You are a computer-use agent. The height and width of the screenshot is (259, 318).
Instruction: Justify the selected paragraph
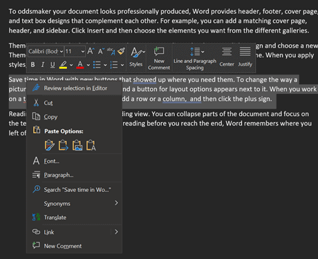click(245, 57)
